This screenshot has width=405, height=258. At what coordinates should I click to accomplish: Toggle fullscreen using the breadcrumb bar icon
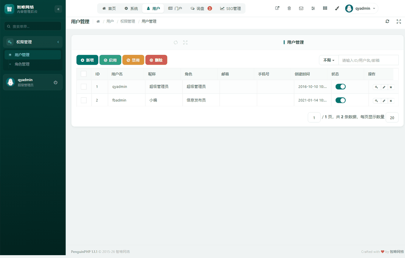(x=399, y=21)
